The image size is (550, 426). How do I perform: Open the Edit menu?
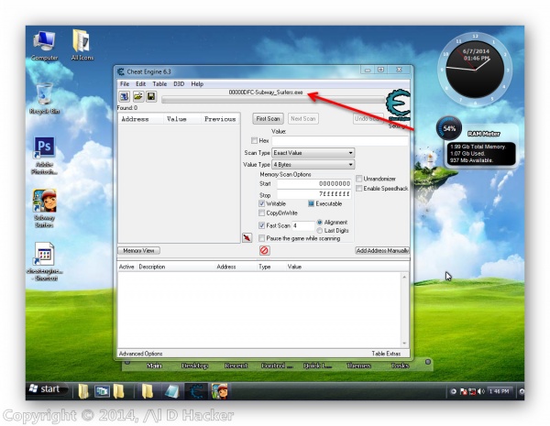click(x=140, y=83)
